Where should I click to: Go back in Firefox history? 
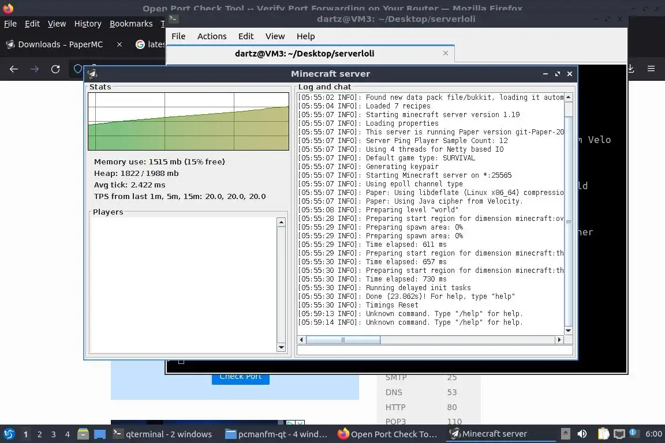coord(14,69)
